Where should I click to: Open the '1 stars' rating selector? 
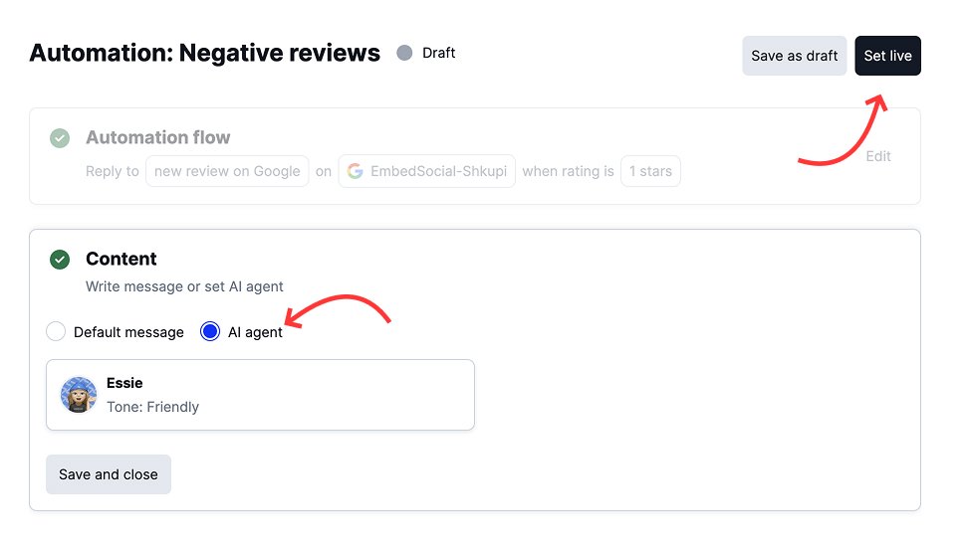click(650, 171)
